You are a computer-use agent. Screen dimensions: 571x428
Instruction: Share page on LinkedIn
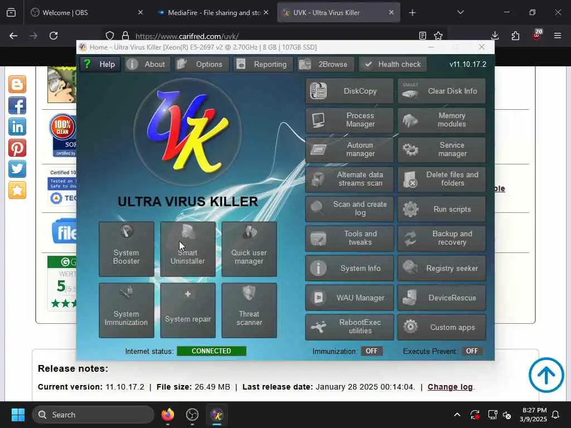(x=17, y=127)
